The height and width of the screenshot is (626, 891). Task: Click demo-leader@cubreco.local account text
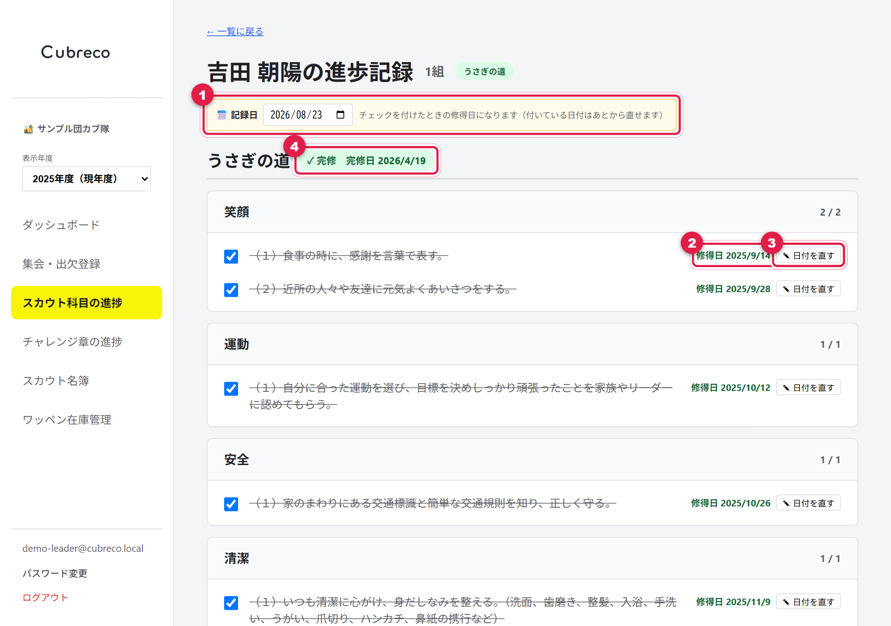83,548
